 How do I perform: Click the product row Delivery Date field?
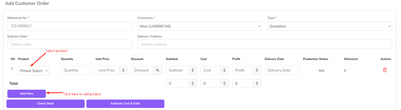282,70
